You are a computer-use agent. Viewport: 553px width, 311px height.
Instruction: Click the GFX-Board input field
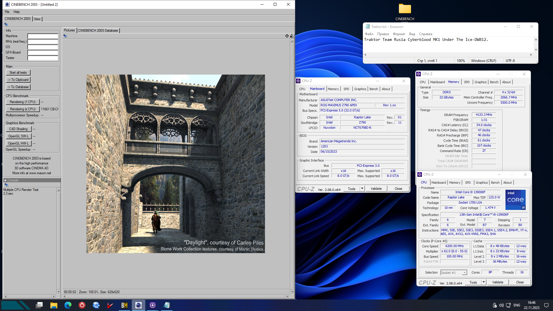tap(43, 52)
